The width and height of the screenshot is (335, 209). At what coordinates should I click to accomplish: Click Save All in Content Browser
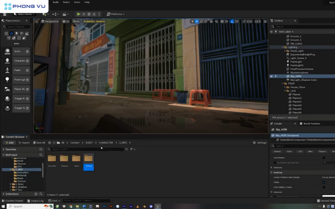39,143
